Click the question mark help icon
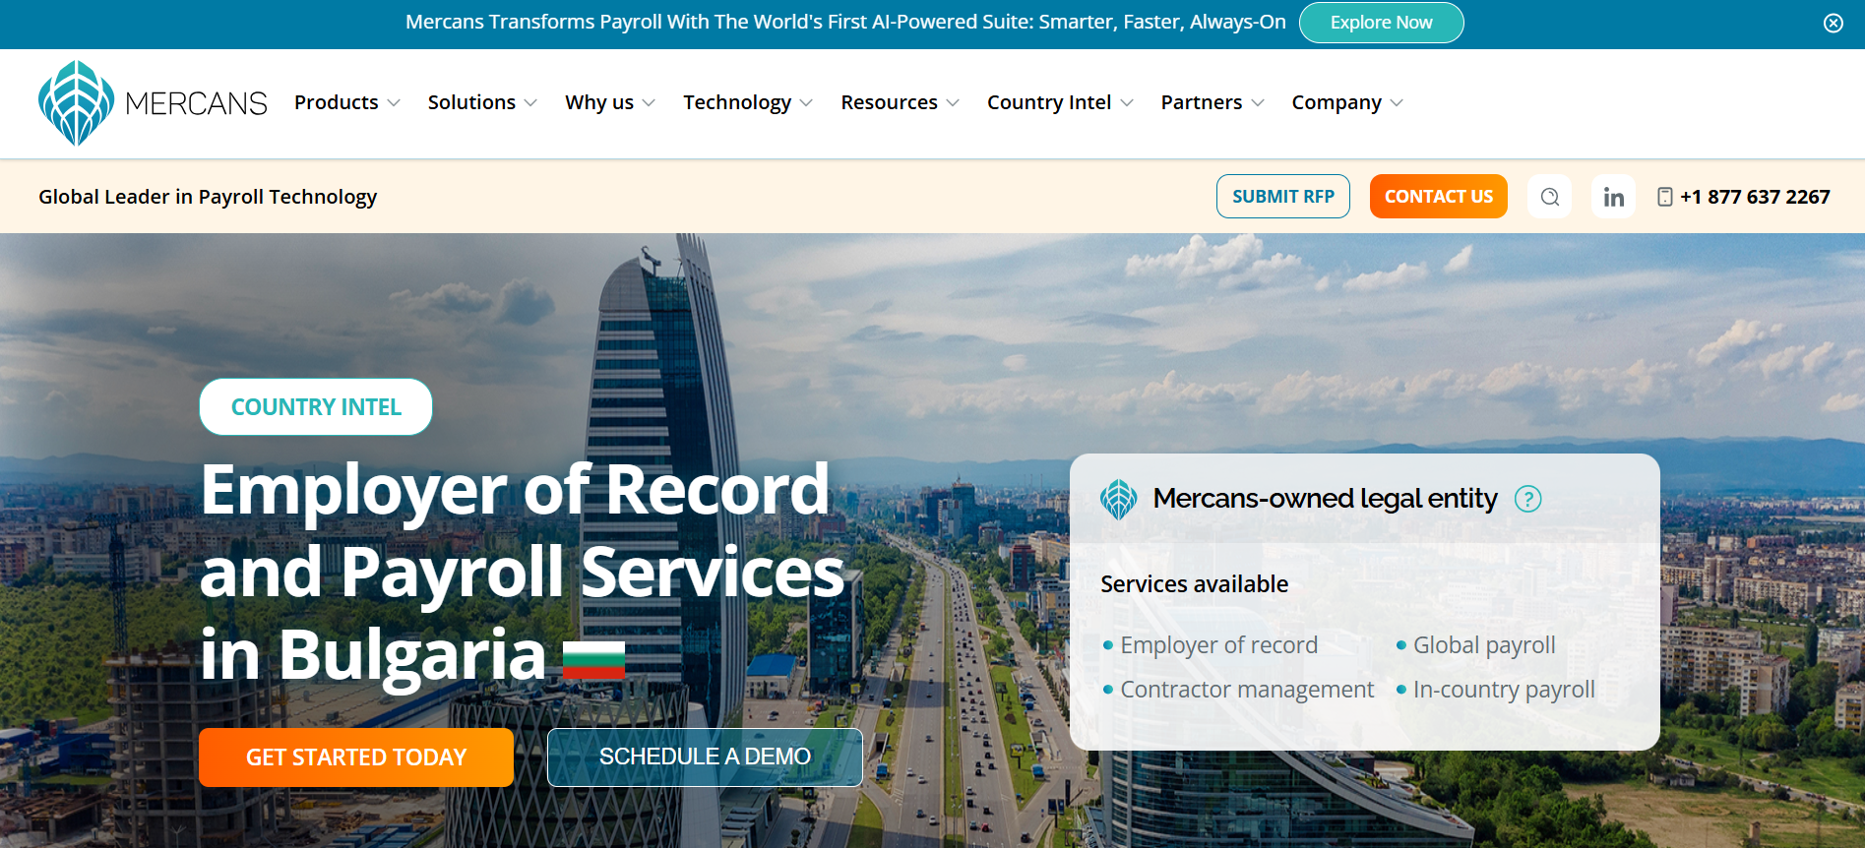The width and height of the screenshot is (1865, 848). [1527, 499]
